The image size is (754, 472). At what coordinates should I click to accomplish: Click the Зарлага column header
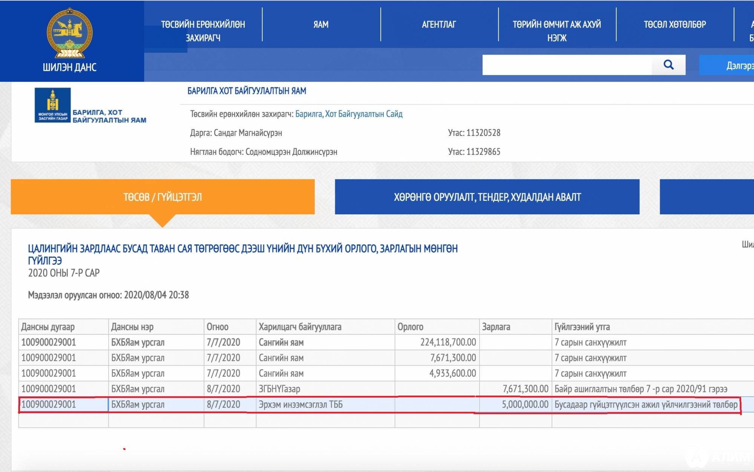(x=515, y=327)
